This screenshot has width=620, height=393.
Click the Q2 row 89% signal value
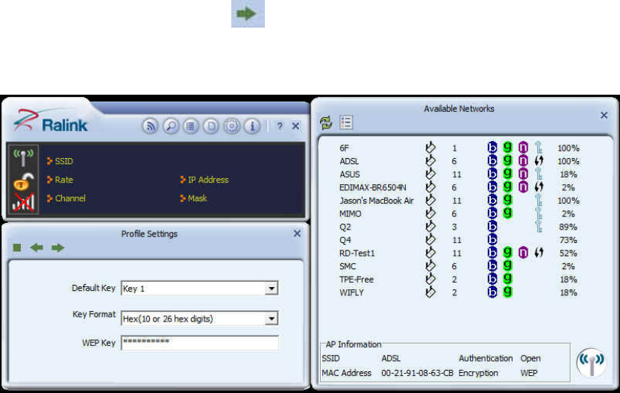(569, 227)
